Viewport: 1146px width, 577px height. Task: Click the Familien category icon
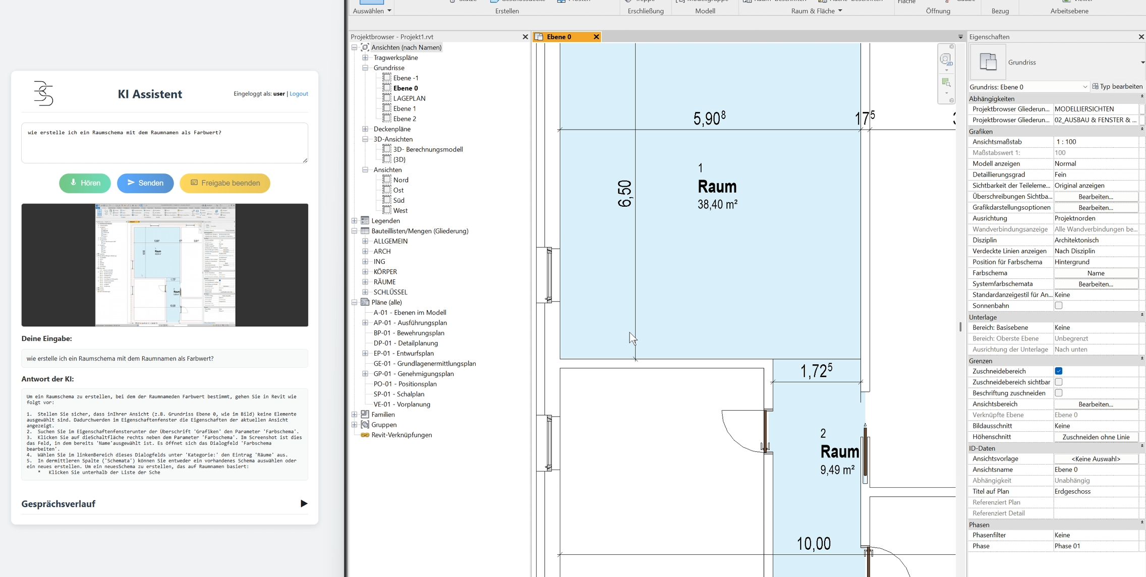pyautogui.click(x=365, y=415)
